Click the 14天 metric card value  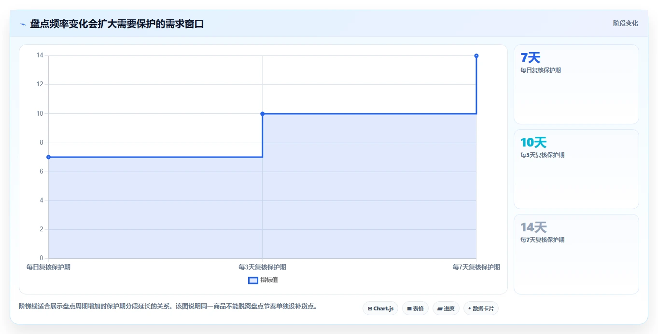[533, 227]
